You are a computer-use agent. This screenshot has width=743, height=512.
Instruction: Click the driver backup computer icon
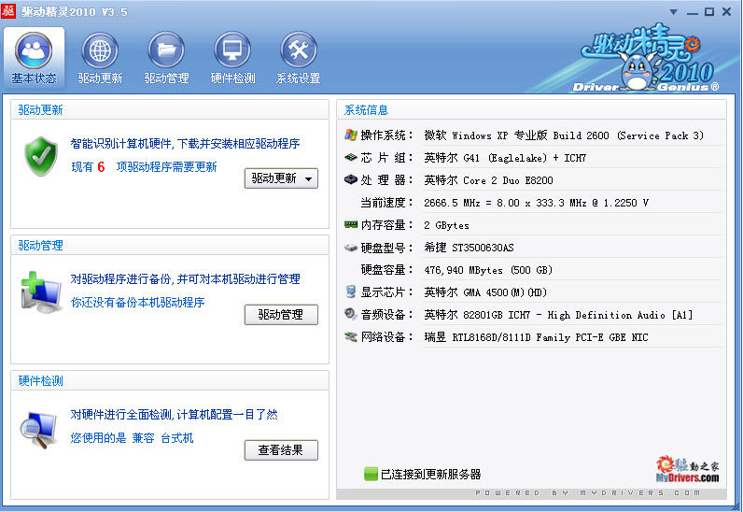41,292
